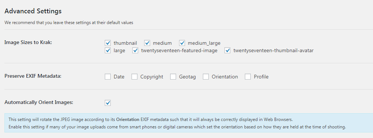
Task: Click the 'medium_large' label text
Action: click(x=204, y=43)
